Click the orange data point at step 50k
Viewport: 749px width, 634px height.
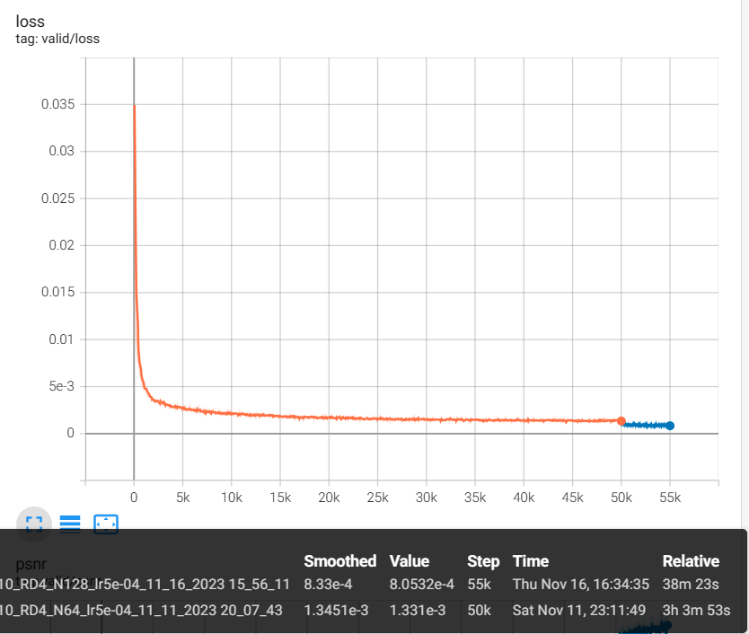[x=621, y=420]
